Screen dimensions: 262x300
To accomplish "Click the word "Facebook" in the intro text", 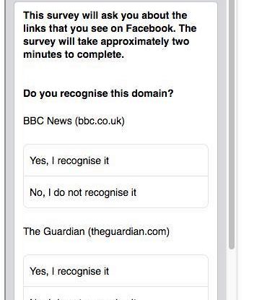I will [151, 28].
